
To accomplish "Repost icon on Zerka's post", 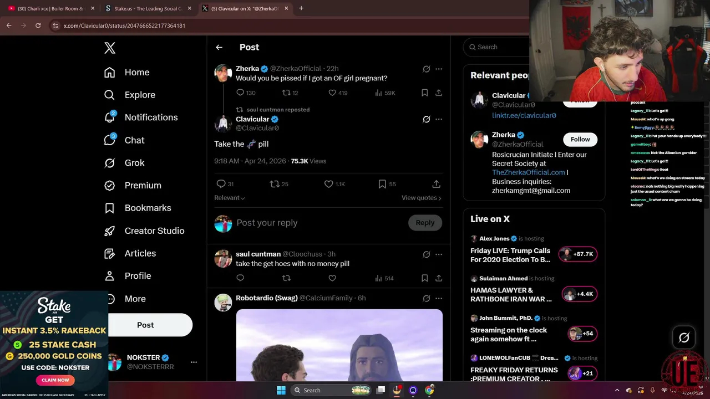I will pyautogui.click(x=286, y=93).
